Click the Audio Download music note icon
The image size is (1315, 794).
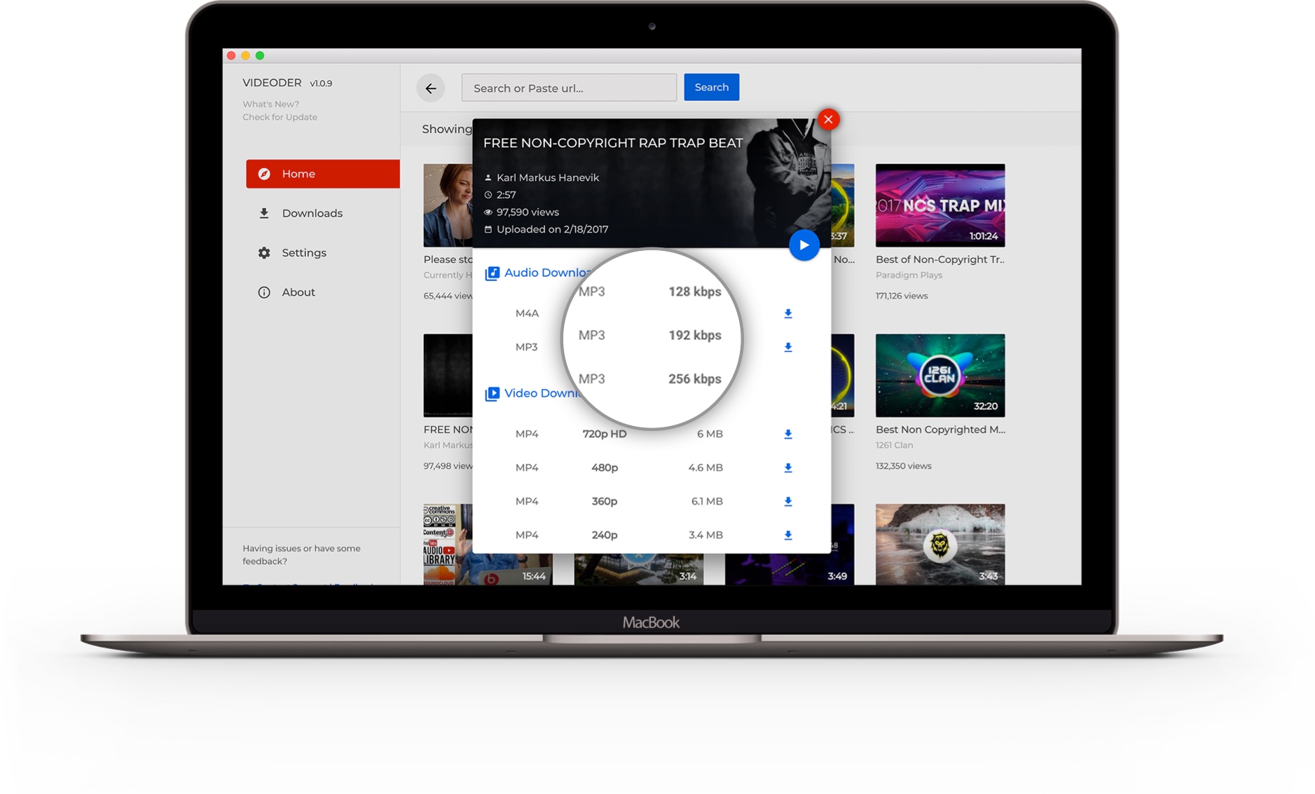492,273
